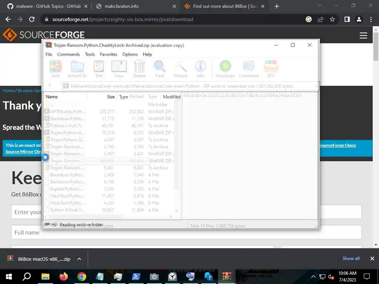The width and height of the screenshot is (379, 284).
Task: Click the Comment toolbar icon
Action: [249, 69]
